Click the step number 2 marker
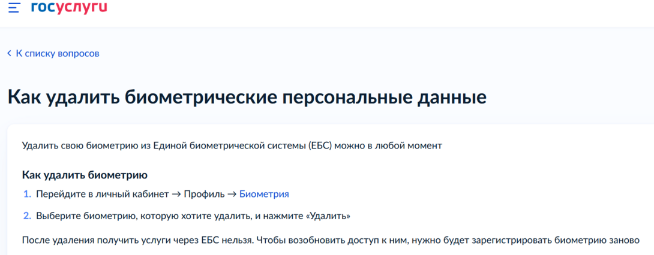 [27, 215]
